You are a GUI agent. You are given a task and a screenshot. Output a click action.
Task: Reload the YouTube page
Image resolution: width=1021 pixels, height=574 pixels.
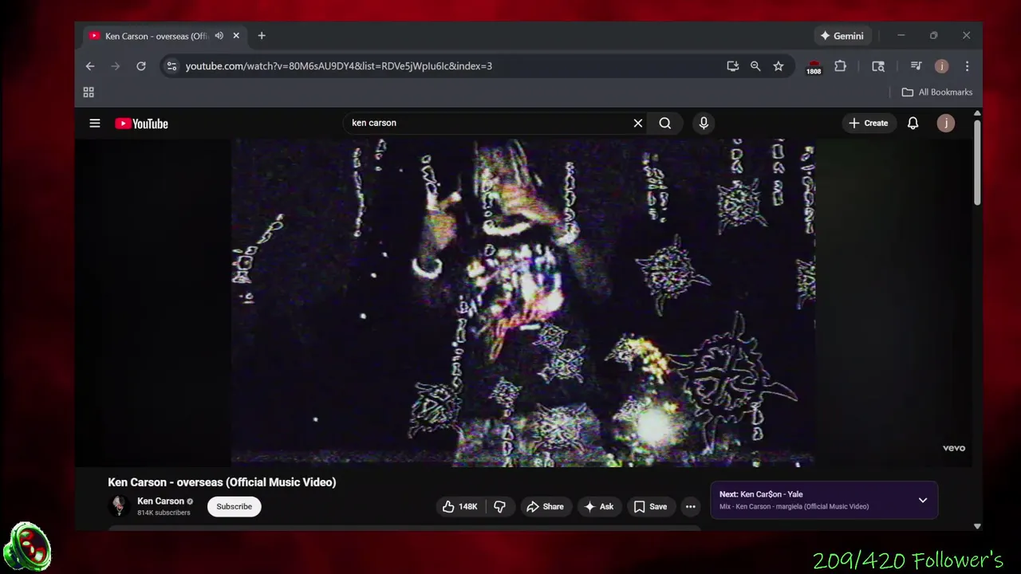point(141,66)
